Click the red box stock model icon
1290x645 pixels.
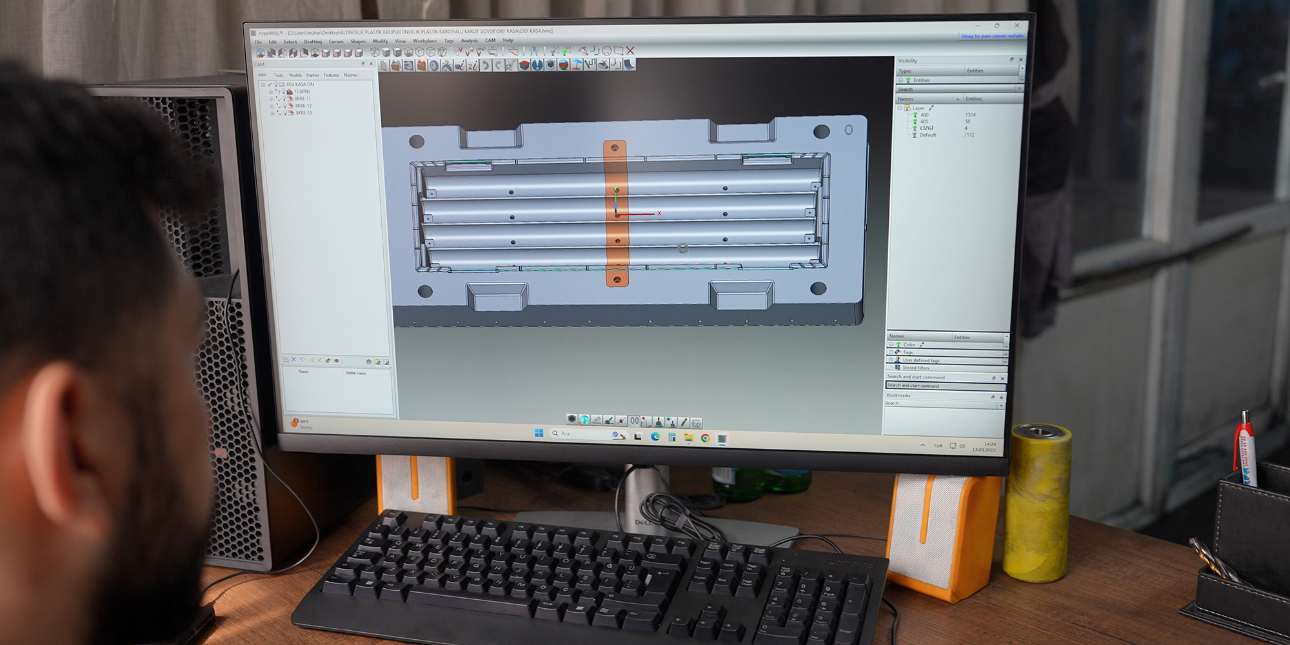(x=524, y=65)
